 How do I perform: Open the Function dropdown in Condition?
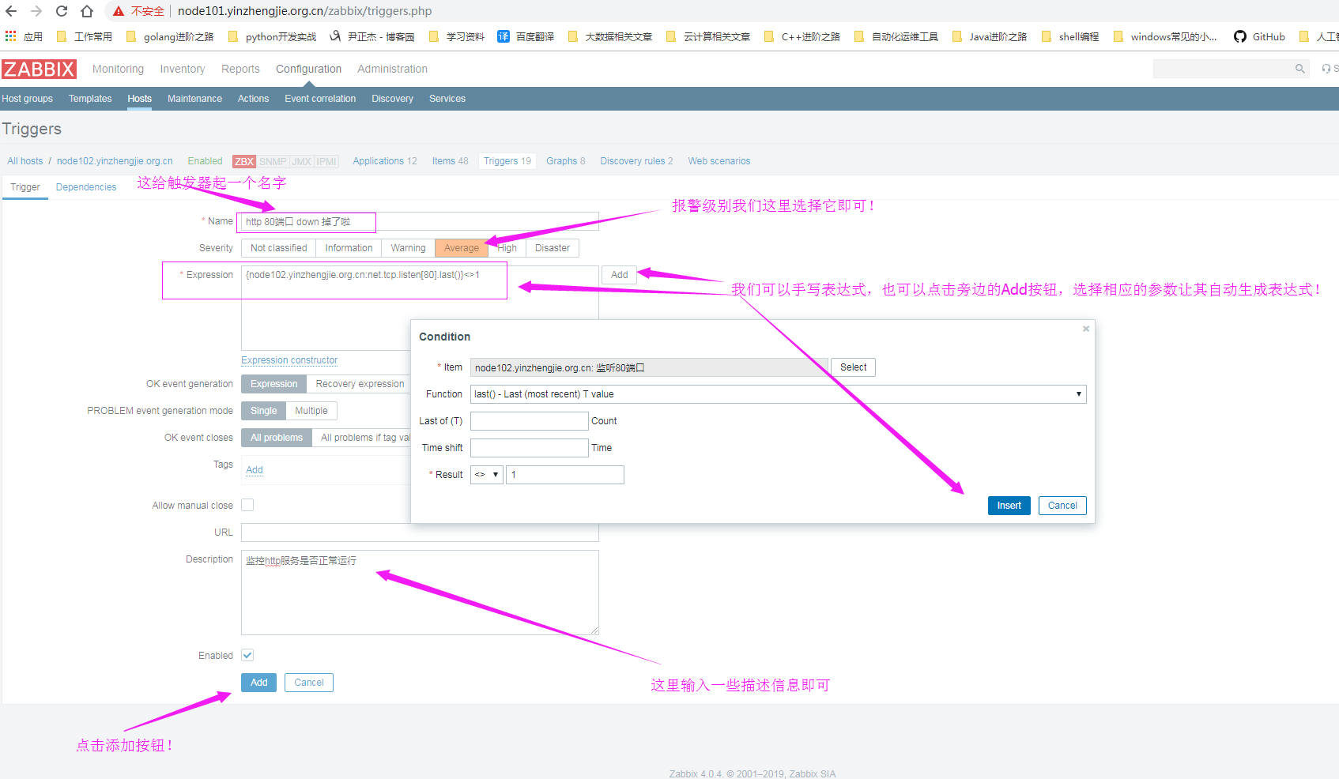[778, 394]
